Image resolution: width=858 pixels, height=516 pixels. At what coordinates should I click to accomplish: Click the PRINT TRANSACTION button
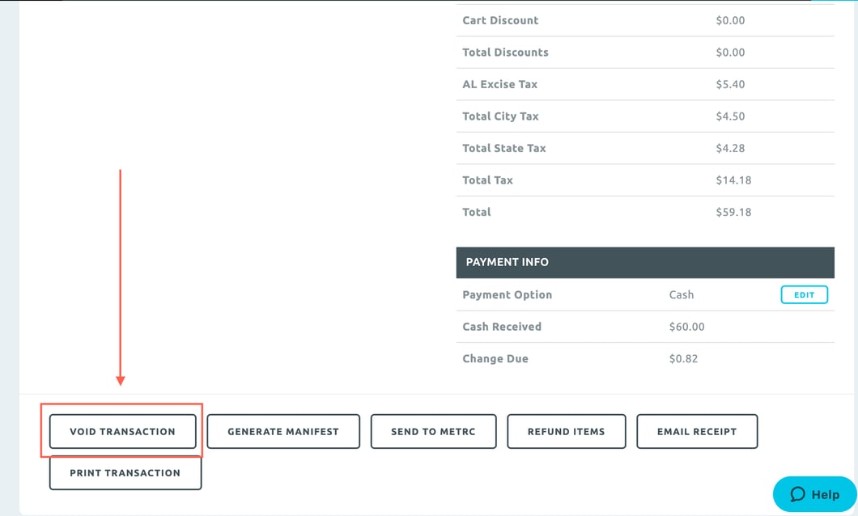pos(125,473)
